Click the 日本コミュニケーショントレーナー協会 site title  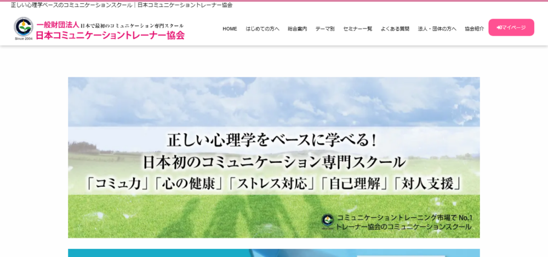point(110,35)
